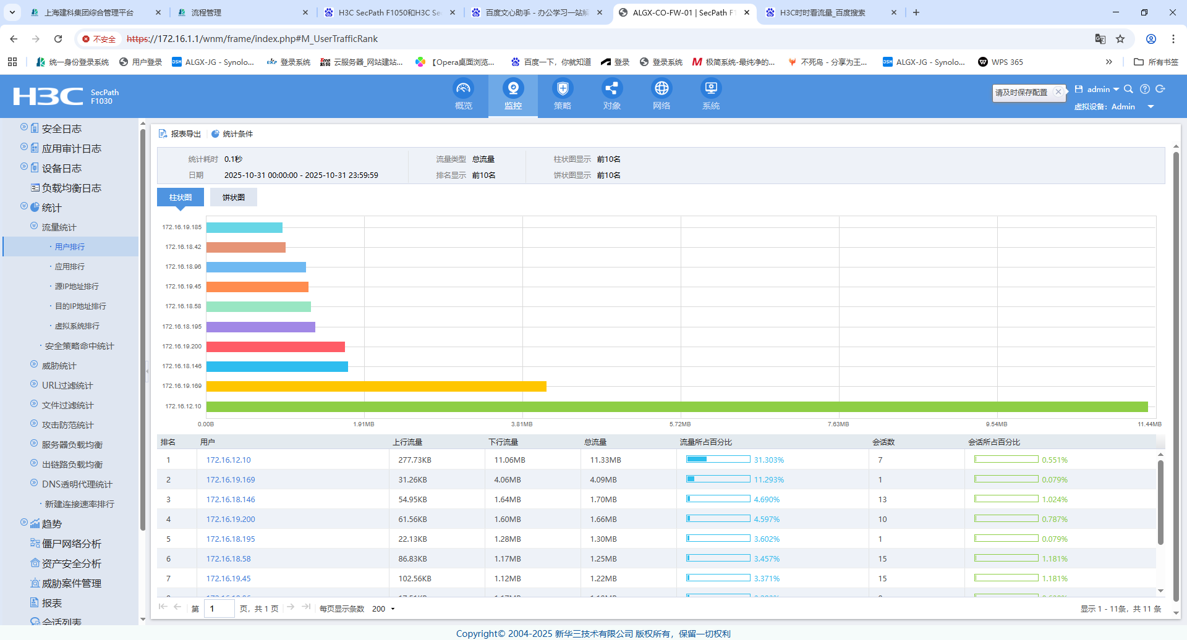Click the green 172.16.12.10 bar in chart

[676, 406]
